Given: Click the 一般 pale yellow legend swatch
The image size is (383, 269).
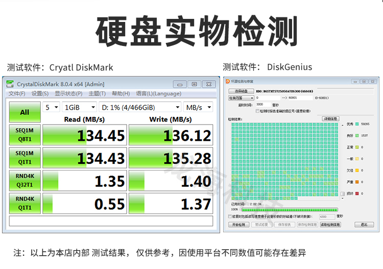Looking at the screenshot, I should coord(357,159).
